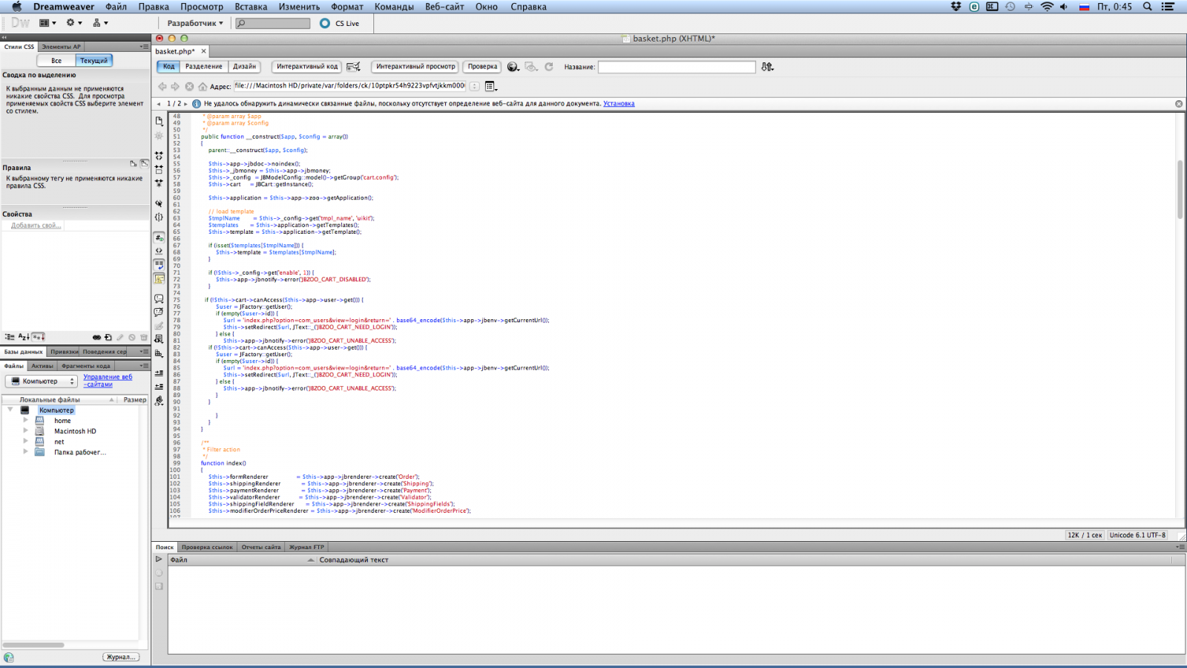Image resolution: width=1187 pixels, height=668 pixels.
Task: Click the File management arrows icon
Action: pos(767,67)
